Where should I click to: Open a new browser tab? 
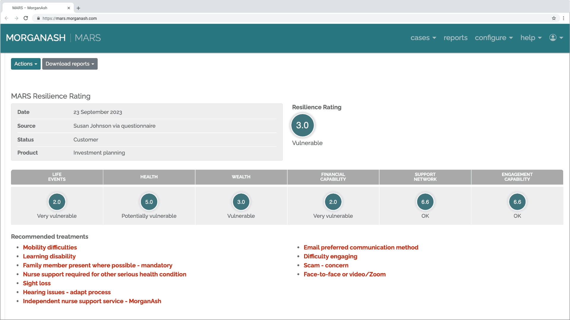[78, 8]
